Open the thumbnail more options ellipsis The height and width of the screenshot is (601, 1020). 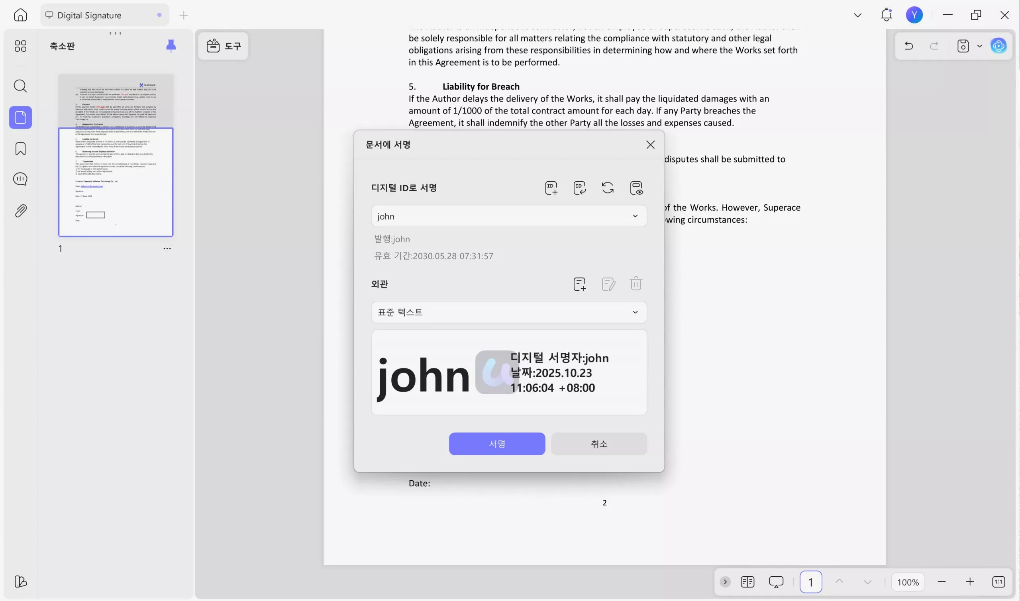tap(167, 249)
